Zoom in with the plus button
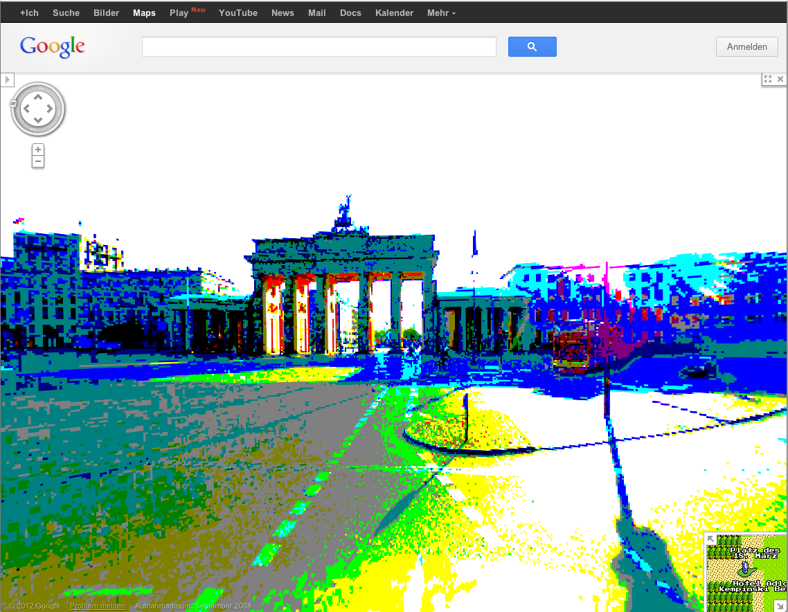 pos(37,150)
